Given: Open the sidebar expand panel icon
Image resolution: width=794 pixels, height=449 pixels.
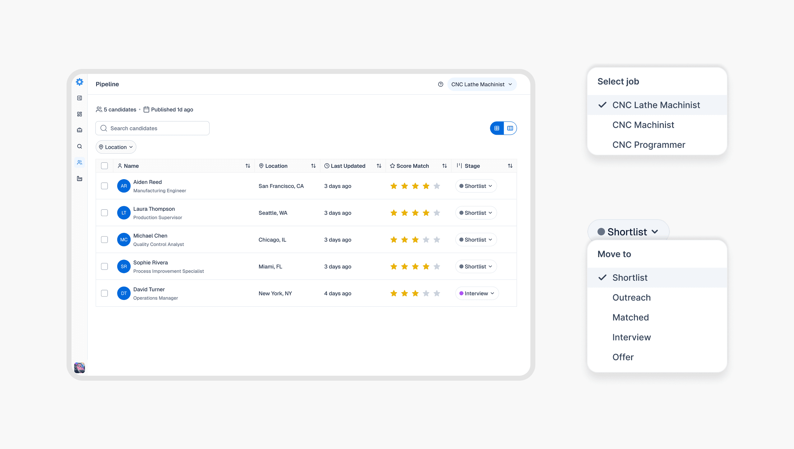Looking at the screenshot, I should tap(80, 98).
